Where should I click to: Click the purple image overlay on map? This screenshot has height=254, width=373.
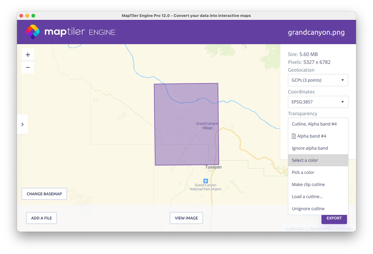coord(187,124)
